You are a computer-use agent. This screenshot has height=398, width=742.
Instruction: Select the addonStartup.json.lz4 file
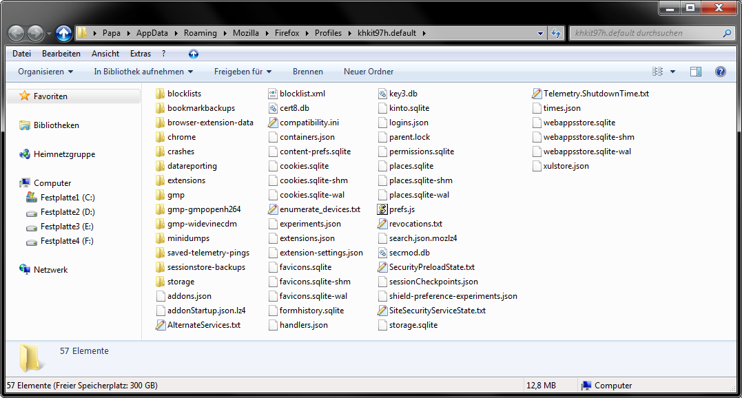tap(206, 311)
